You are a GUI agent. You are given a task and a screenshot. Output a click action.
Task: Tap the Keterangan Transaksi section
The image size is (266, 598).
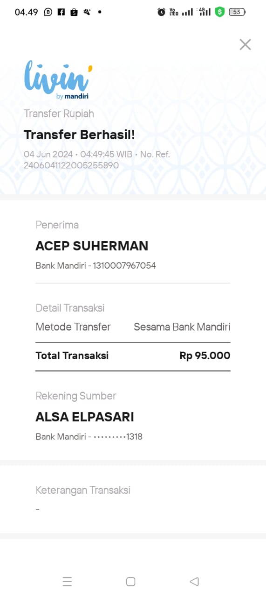point(133,499)
